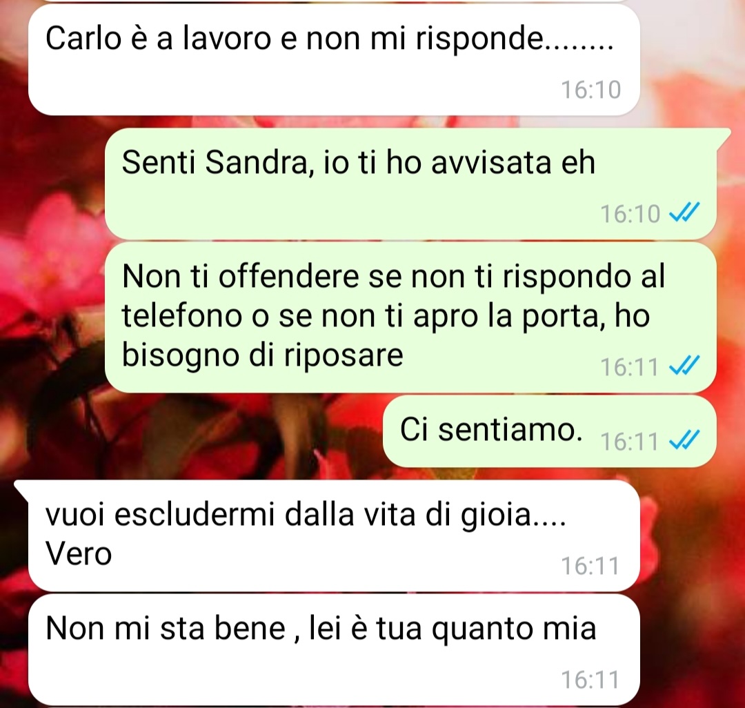Tap the 16:11 timestamp beside 'bisogno di riposare'

630,366
